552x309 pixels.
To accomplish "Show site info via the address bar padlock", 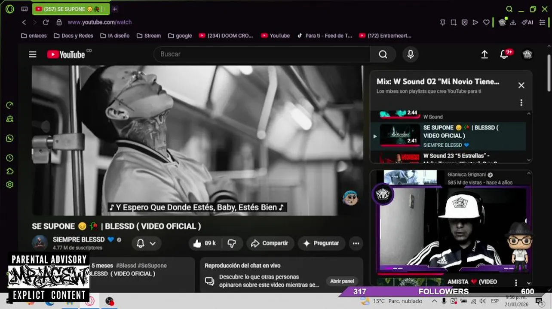I will point(59,22).
